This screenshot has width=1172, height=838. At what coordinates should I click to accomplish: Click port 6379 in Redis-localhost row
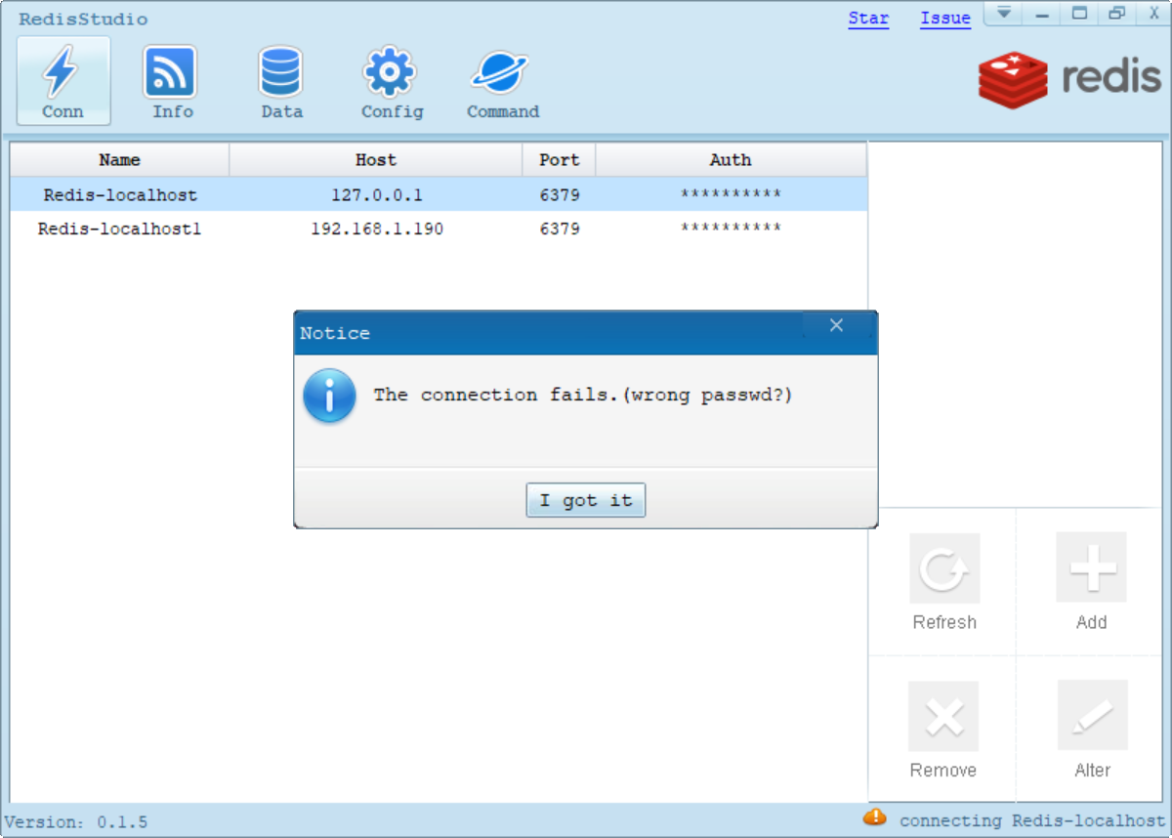pos(559,195)
